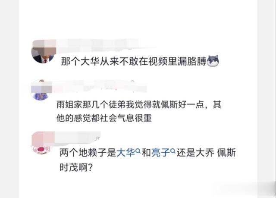Select comment starting with 两个地赖子是
The height and width of the screenshot is (198, 276).
pos(147,160)
